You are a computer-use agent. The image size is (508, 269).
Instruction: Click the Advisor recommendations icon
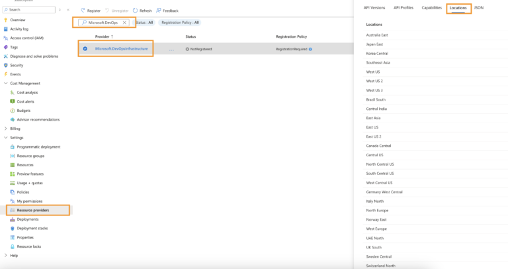coord(13,120)
